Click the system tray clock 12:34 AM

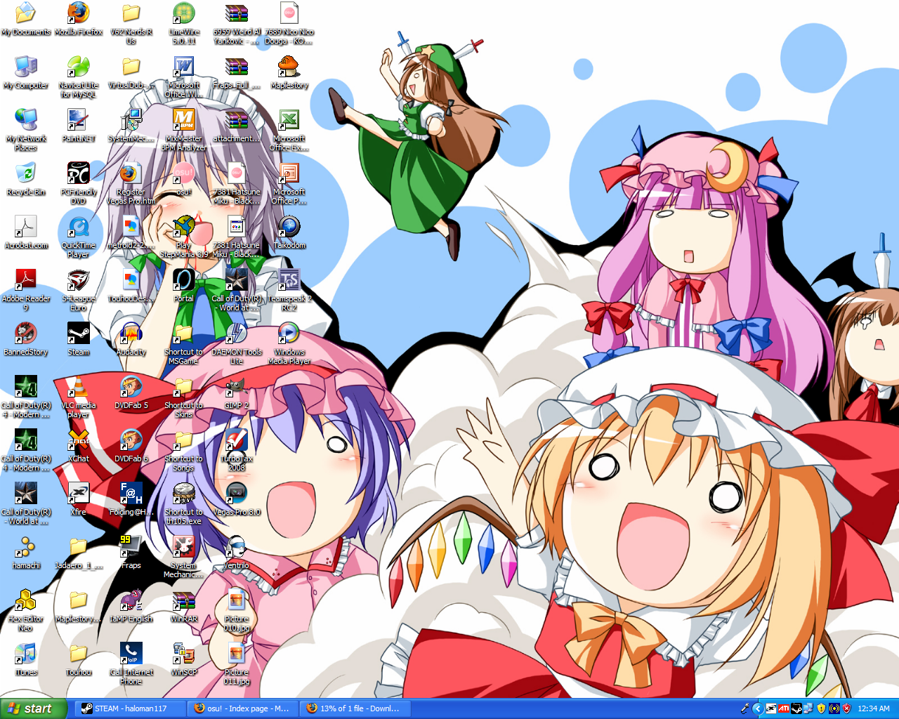pos(873,708)
